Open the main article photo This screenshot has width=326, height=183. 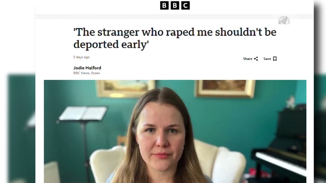click(x=175, y=131)
